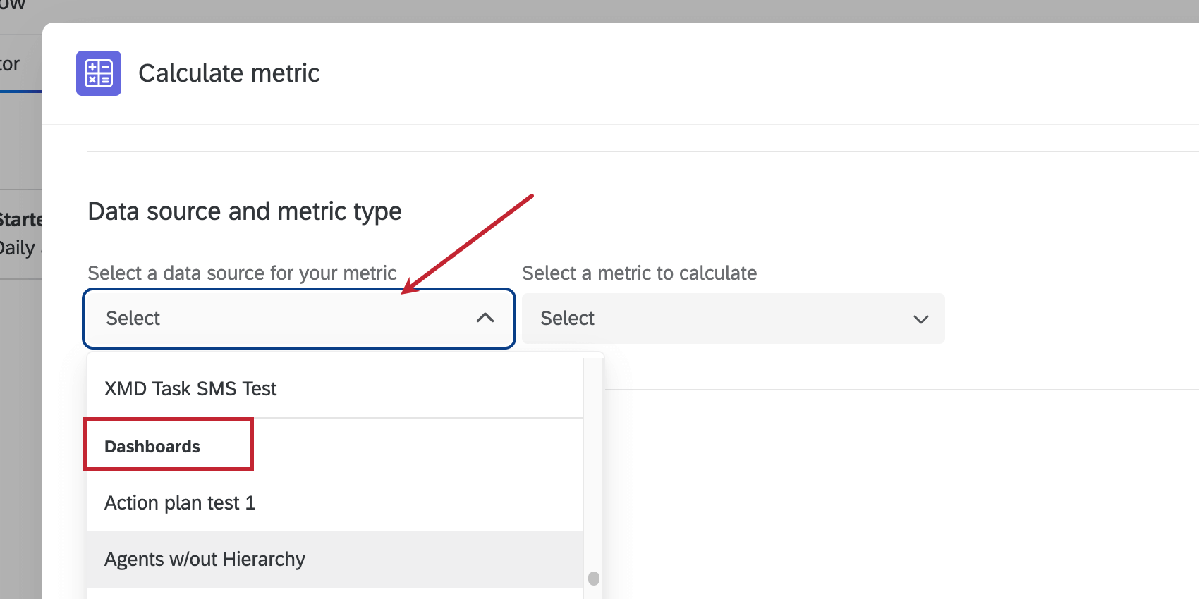
Task: Click the "Select a metric to calculate" label
Action: coord(639,273)
